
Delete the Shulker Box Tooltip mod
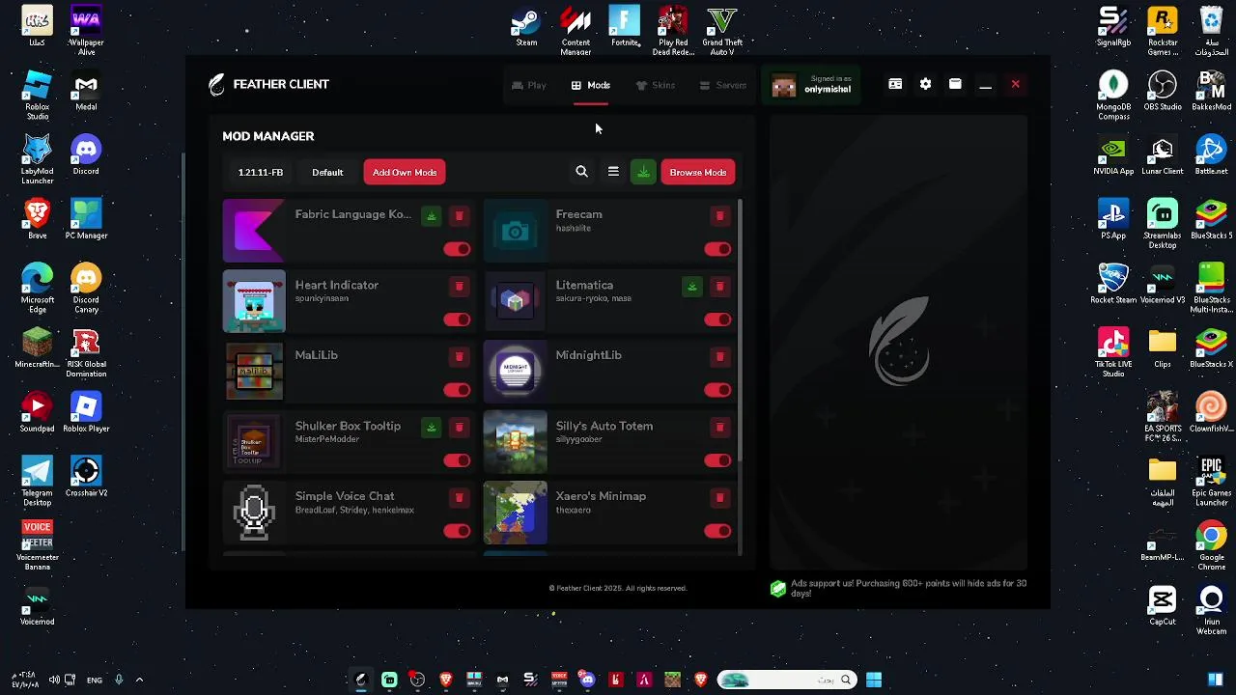click(x=459, y=428)
